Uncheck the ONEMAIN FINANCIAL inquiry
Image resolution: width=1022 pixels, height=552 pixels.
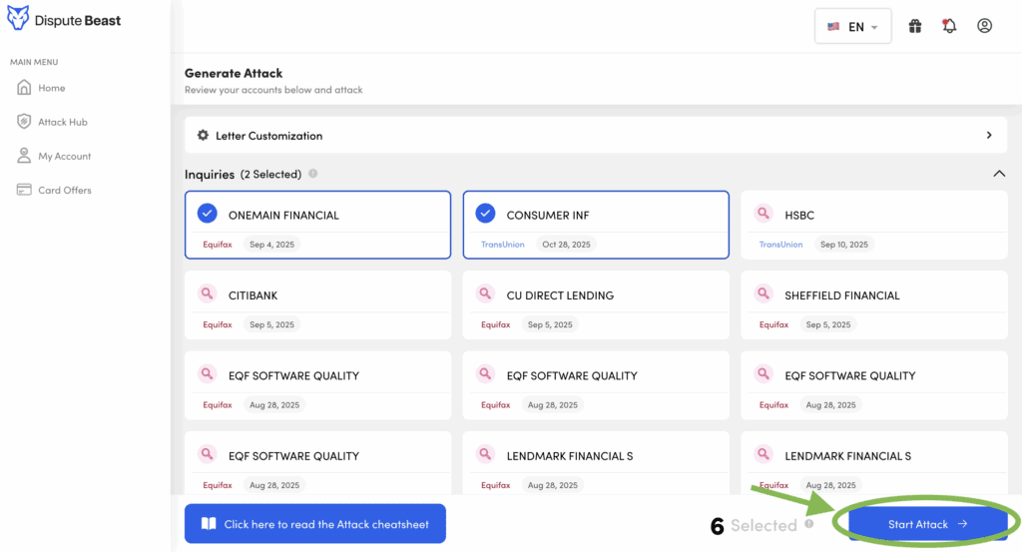click(207, 214)
